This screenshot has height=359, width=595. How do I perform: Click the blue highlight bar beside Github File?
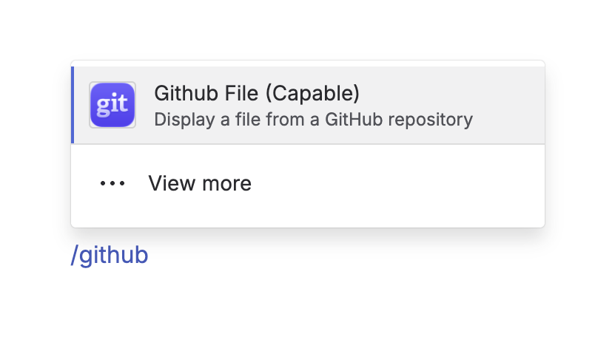(73, 105)
